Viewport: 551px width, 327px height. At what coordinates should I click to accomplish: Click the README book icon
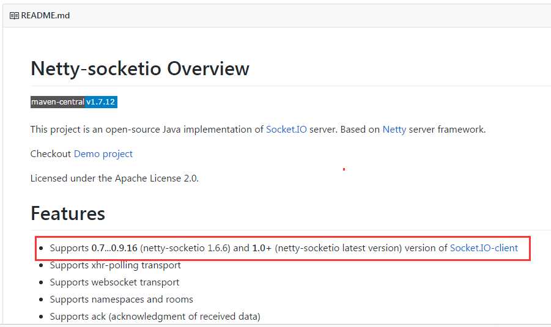coord(14,15)
